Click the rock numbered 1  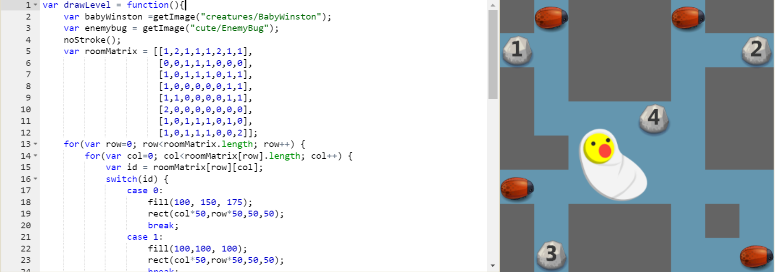click(x=517, y=50)
